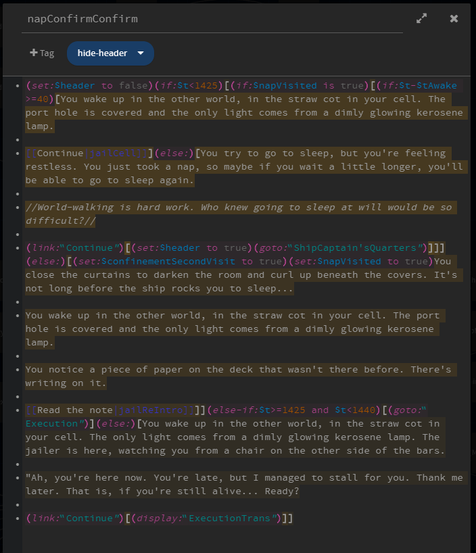This screenshot has width=476, height=553.
Task: Click the hide-header tag label
Action: coord(102,53)
